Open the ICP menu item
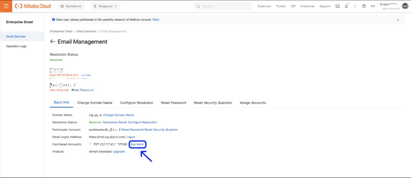Screen dimensions: 411x178 point(293,6)
